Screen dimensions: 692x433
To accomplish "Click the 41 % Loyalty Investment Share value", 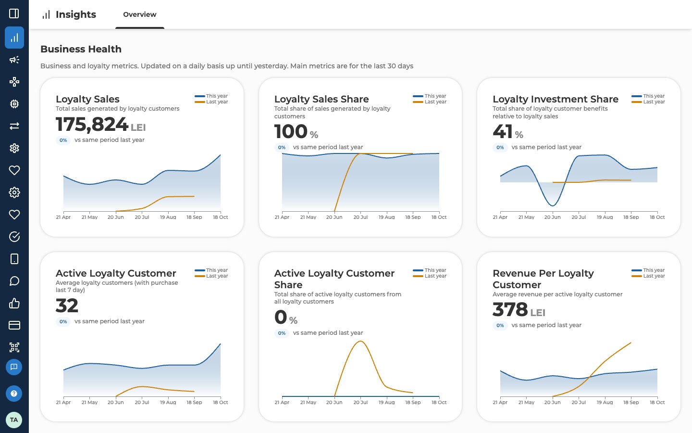I will (x=508, y=132).
